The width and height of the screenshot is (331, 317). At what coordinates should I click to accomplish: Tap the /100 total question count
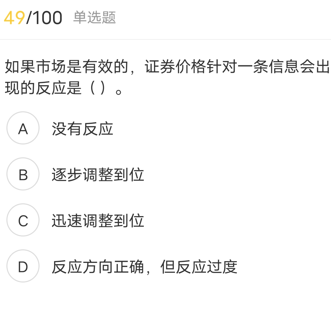coord(44,18)
